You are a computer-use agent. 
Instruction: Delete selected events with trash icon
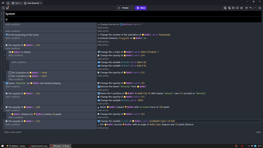(x=246, y=8)
